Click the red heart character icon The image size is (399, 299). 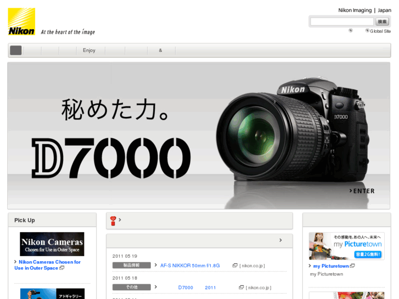pos(113,221)
